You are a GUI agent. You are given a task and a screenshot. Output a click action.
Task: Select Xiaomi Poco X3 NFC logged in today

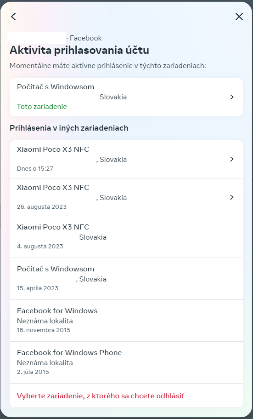pos(126,159)
